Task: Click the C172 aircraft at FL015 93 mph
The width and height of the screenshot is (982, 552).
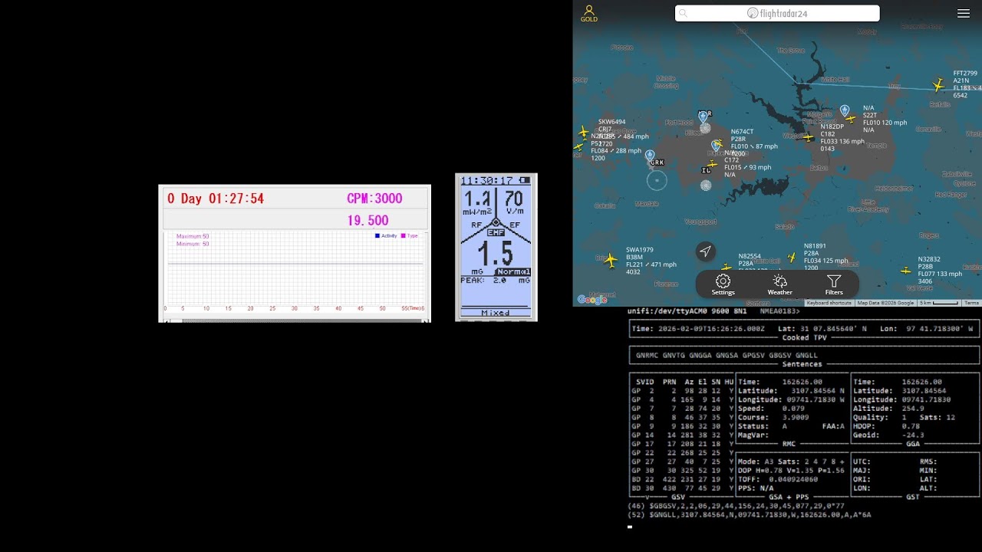Action: pyautogui.click(x=713, y=164)
